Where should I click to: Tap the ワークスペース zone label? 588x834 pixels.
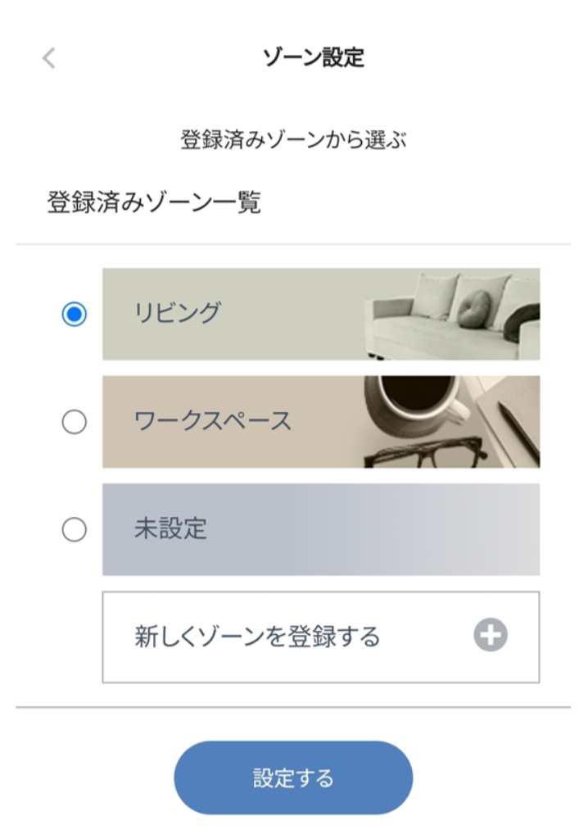(x=212, y=421)
